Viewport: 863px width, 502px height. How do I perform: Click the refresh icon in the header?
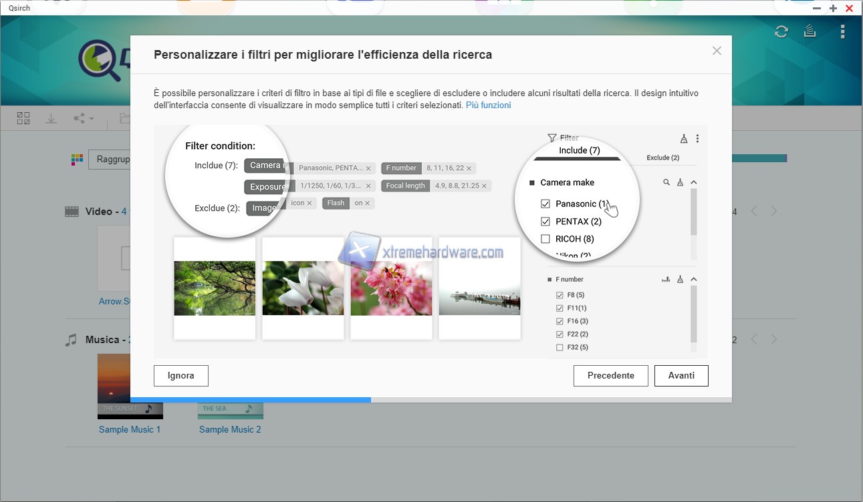coord(781,31)
